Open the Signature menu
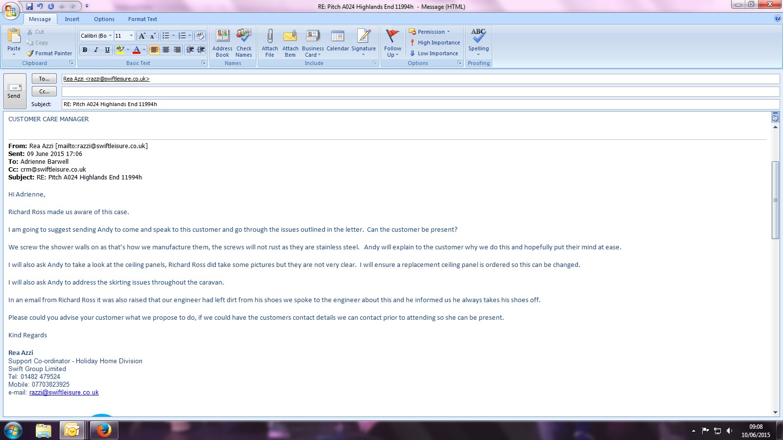This screenshot has width=783, height=440. 364,43
